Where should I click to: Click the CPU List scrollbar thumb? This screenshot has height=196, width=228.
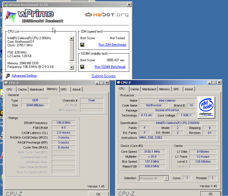(71, 51)
